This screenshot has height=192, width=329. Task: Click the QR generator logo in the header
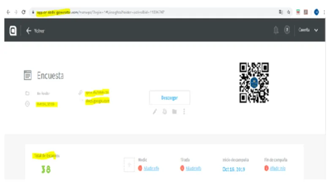pos(13,31)
